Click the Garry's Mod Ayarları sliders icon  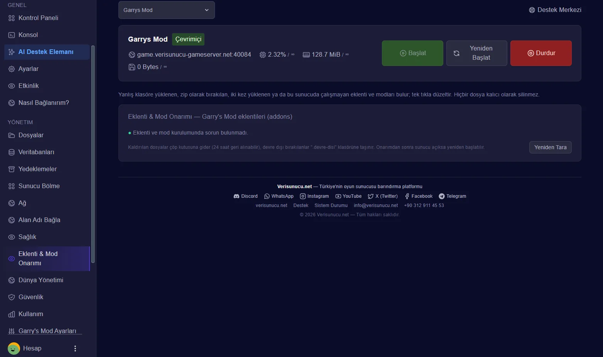[12, 331]
